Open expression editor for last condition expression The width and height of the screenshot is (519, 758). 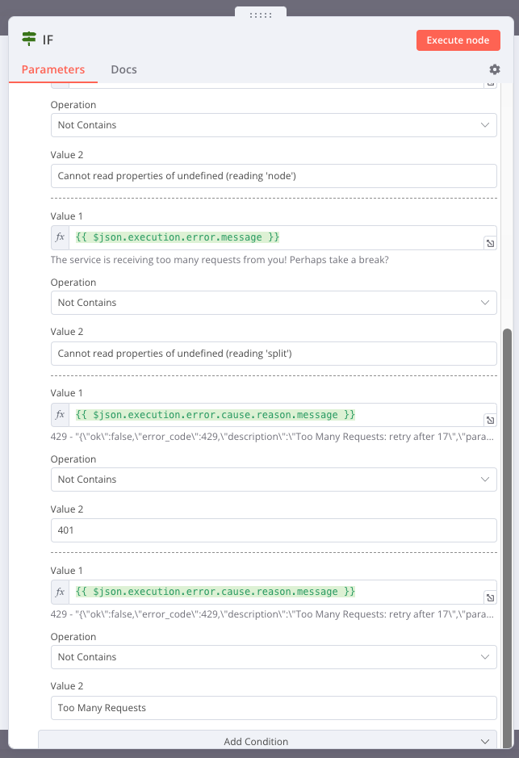click(x=490, y=597)
